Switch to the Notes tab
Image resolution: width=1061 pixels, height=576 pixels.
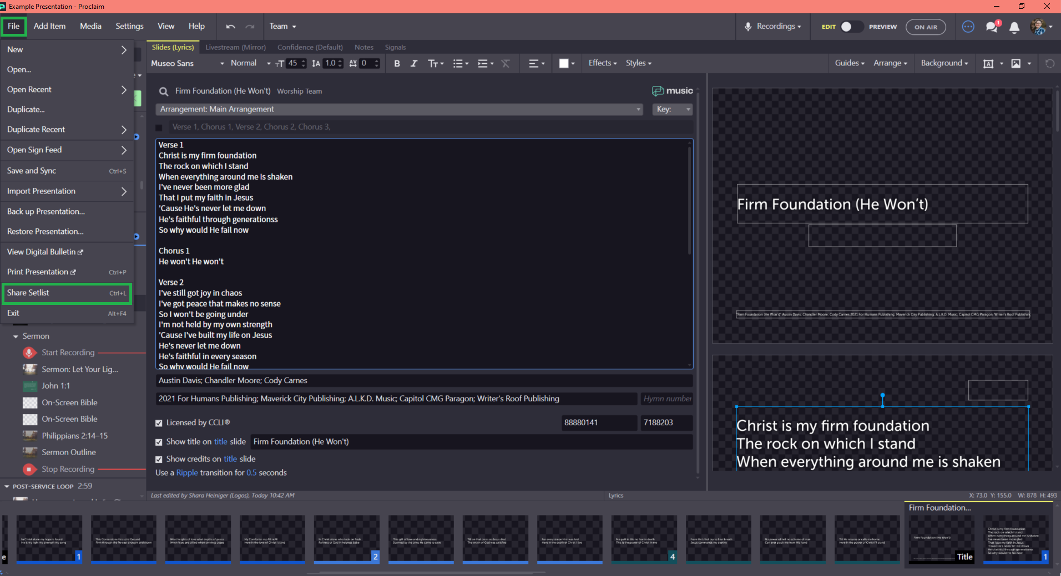tap(364, 48)
